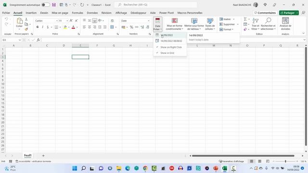Toggle underline S formatting
The height and width of the screenshot is (173, 308).
click(48, 27)
